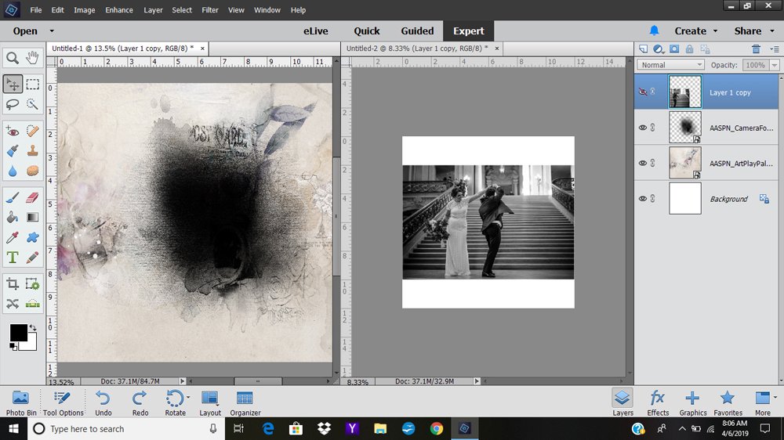784x440 pixels.
Task: Hide the AASPN_ArtPlayPal layer
Action: pyautogui.click(x=643, y=163)
